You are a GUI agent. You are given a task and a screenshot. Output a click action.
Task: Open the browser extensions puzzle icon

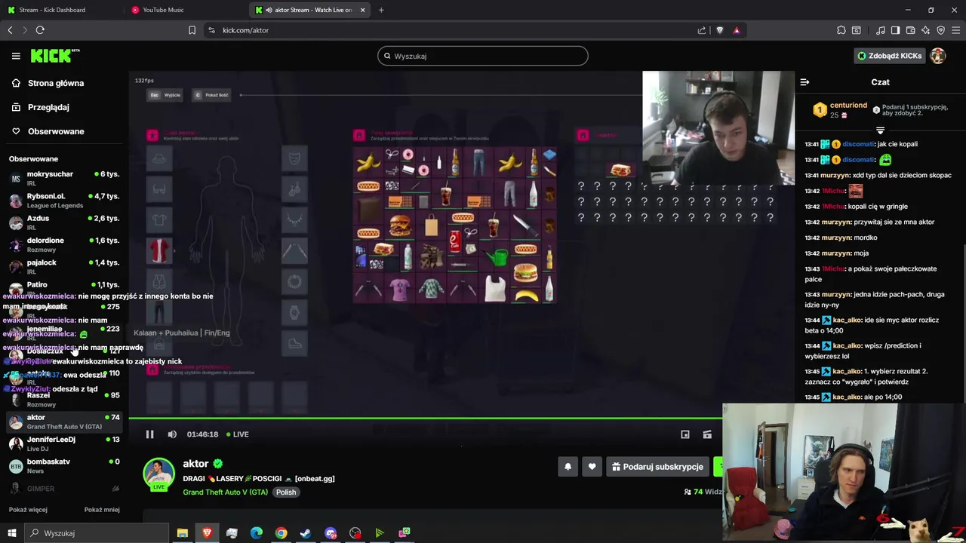click(x=841, y=30)
